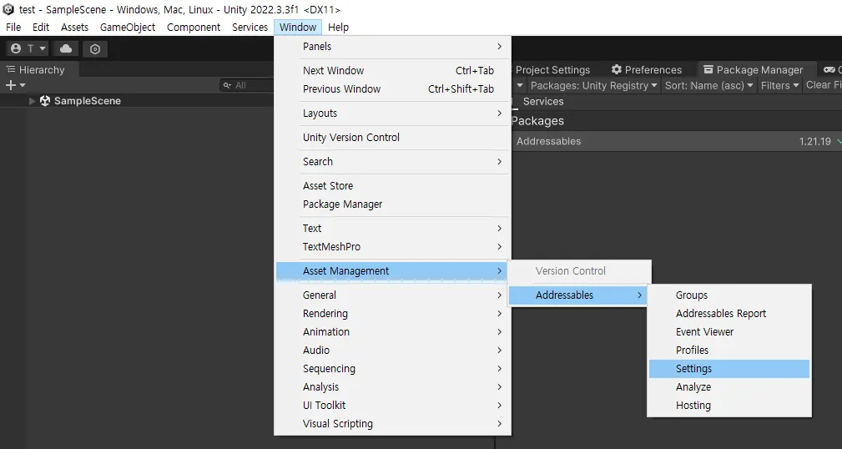Expand the SampleScene tree arrow
The image size is (842, 449).
click(33, 101)
